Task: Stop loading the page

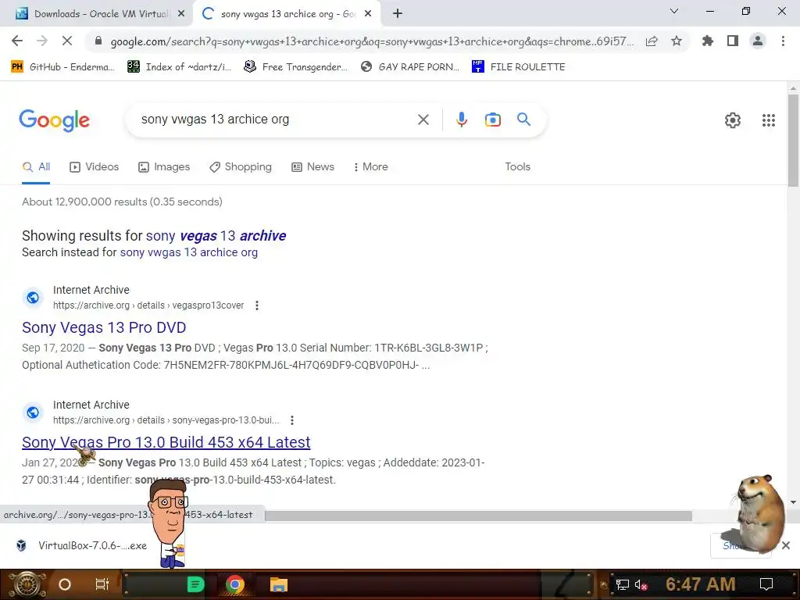Action: point(67,41)
